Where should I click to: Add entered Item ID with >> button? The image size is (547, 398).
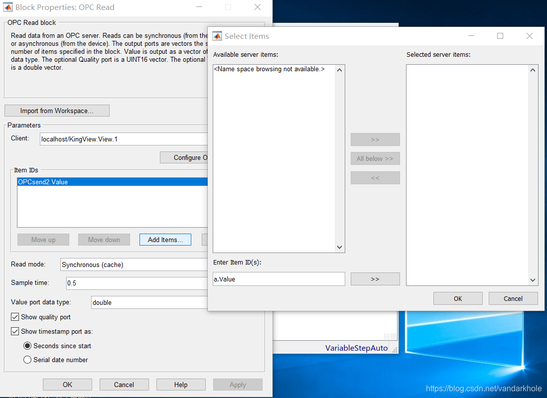(x=375, y=279)
